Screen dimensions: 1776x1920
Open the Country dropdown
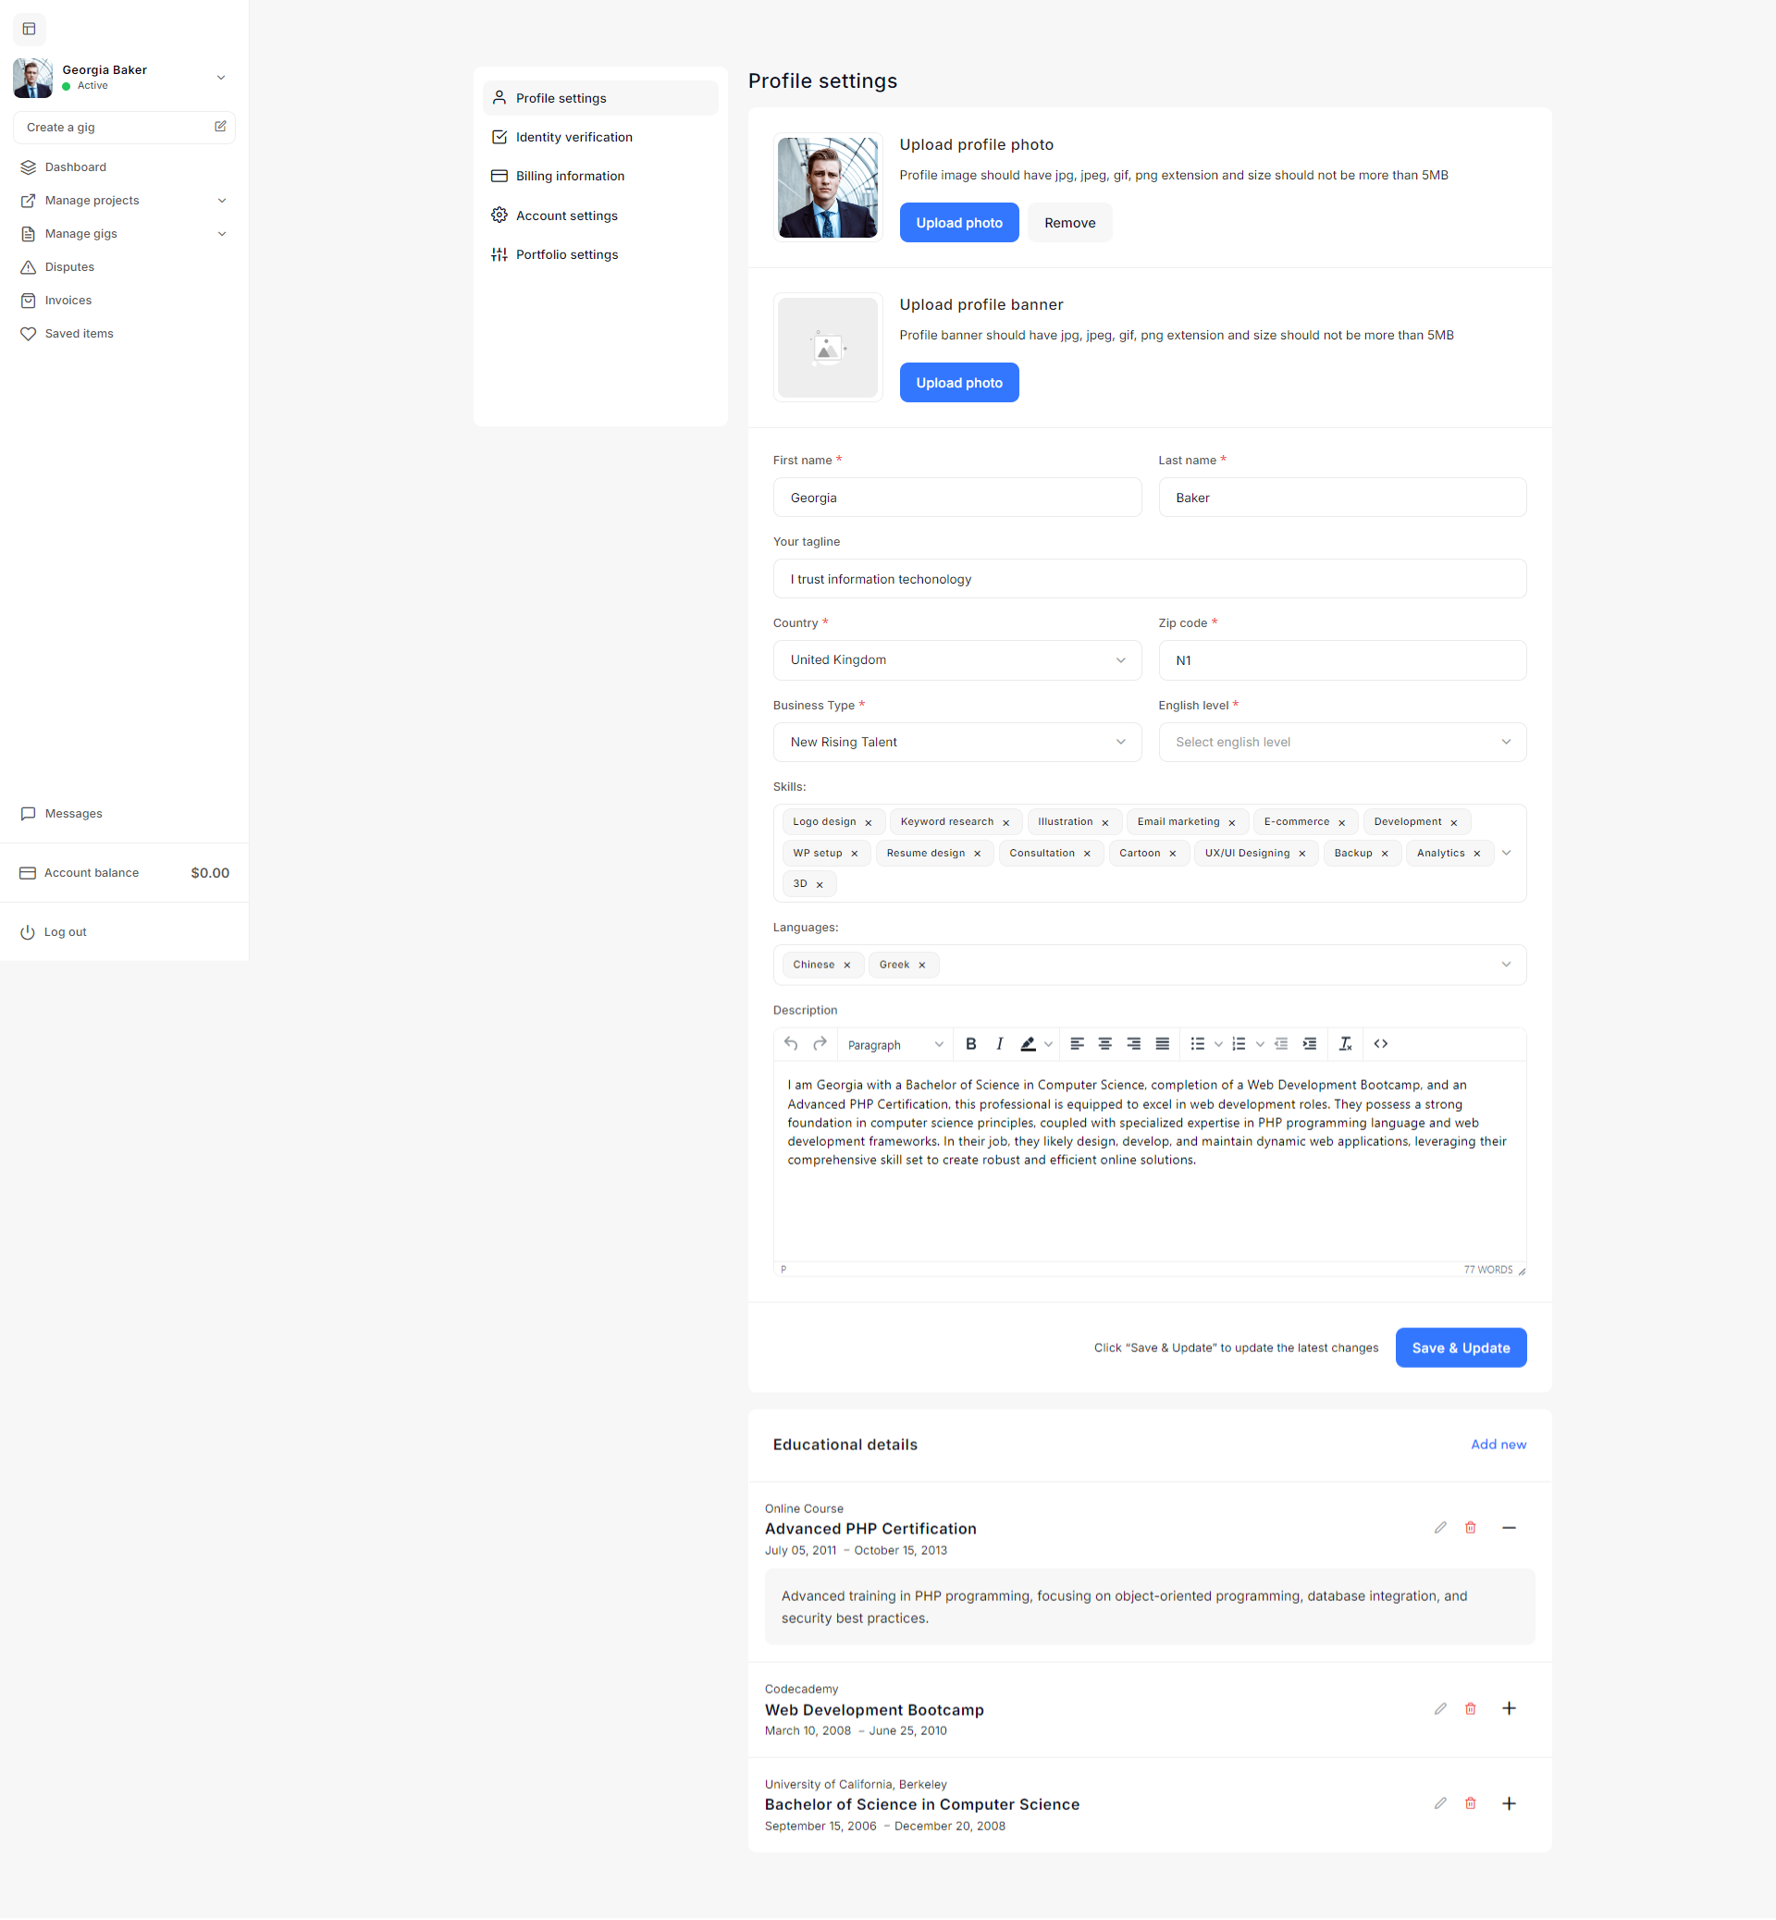point(956,660)
